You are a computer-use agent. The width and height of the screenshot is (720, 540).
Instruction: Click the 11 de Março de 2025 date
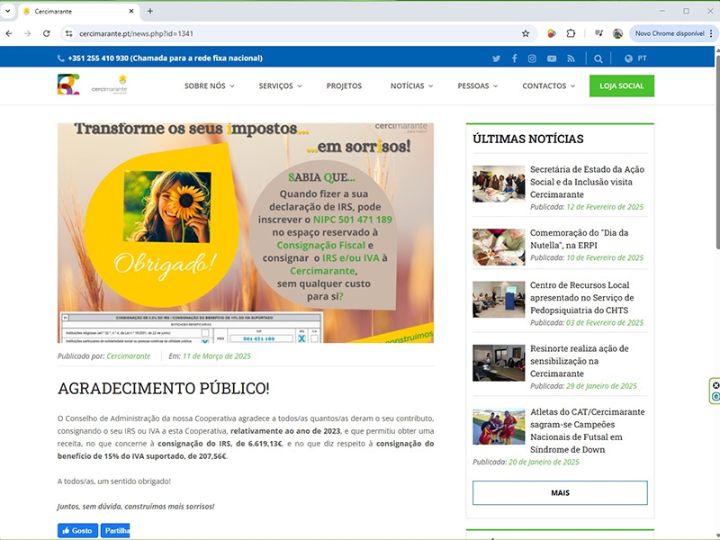pos(217,355)
